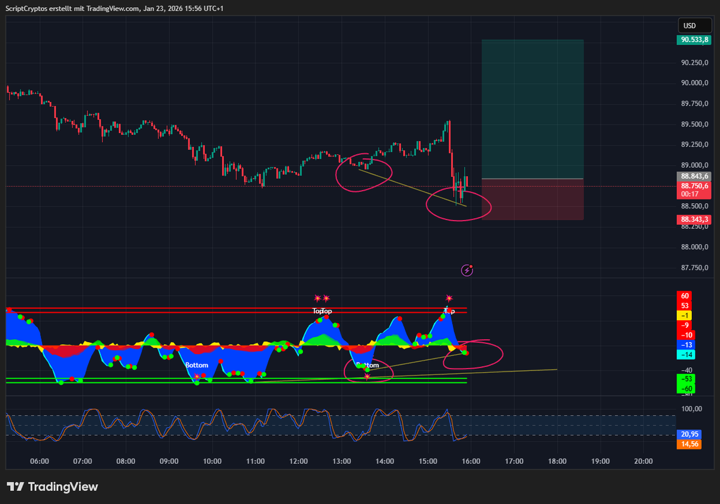Open the USD currency selector
Viewport: 720px width, 504px height.
[x=695, y=25]
